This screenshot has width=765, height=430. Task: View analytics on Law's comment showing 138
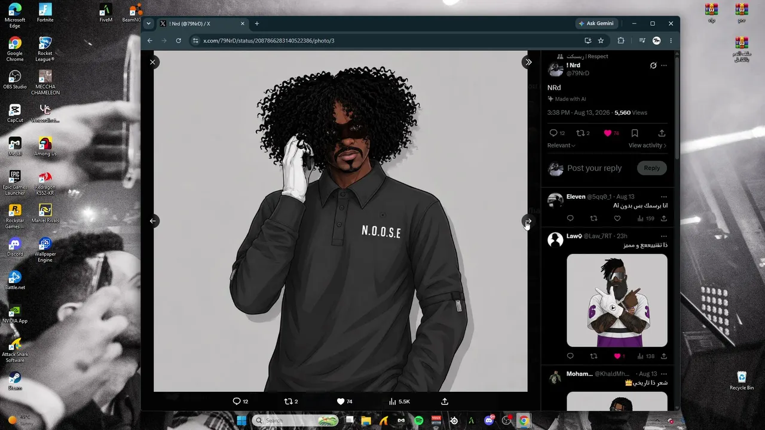tap(645, 356)
